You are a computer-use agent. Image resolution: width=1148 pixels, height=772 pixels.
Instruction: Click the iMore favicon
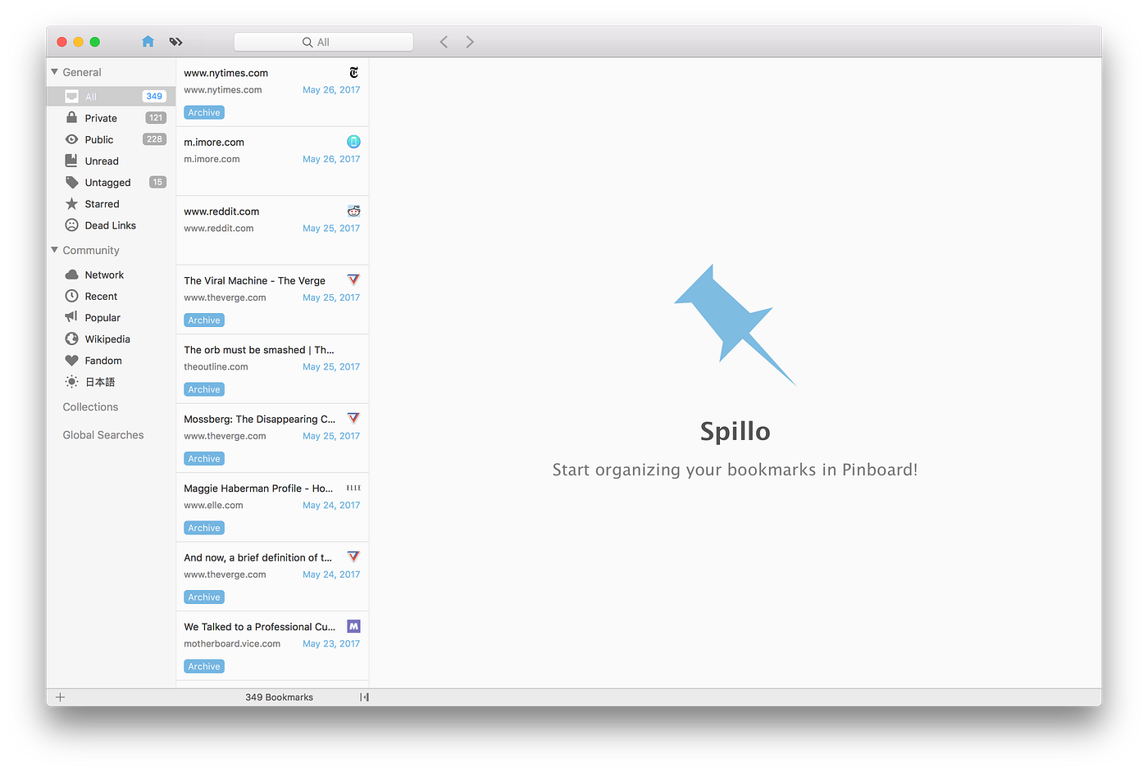[353, 142]
